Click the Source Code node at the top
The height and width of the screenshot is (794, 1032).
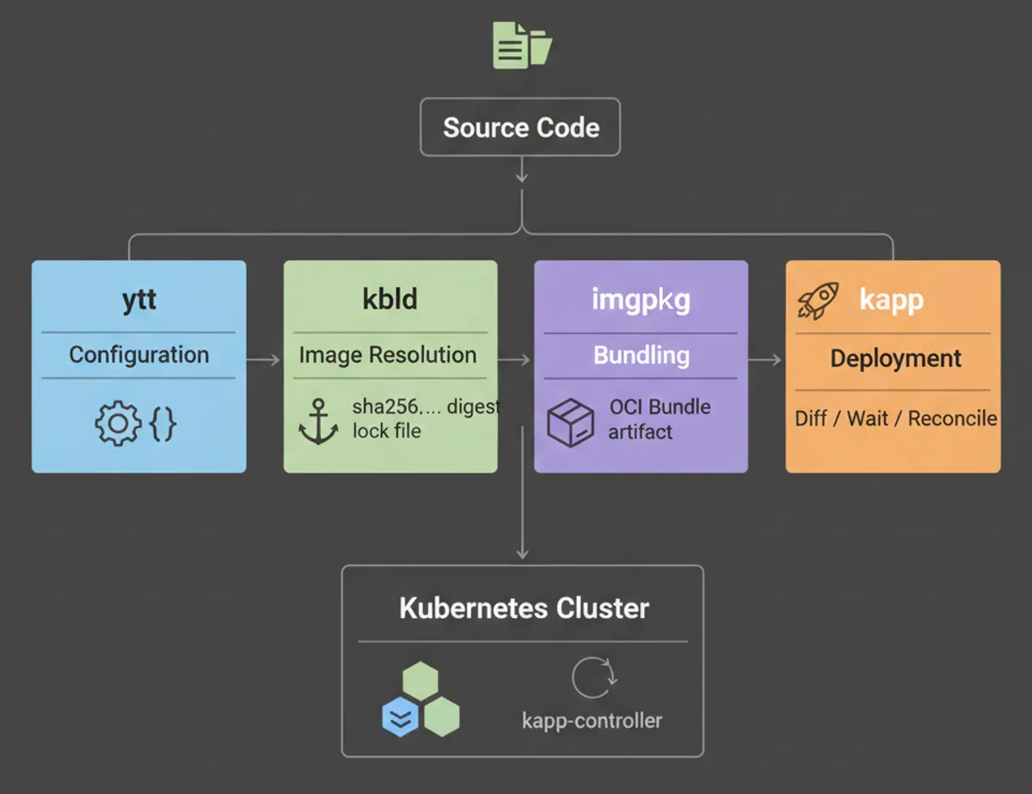[519, 127]
